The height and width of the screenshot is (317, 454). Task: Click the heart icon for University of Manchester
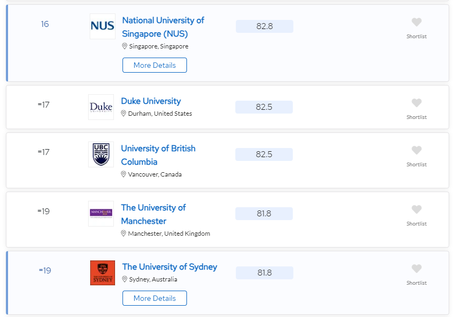point(416,209)
